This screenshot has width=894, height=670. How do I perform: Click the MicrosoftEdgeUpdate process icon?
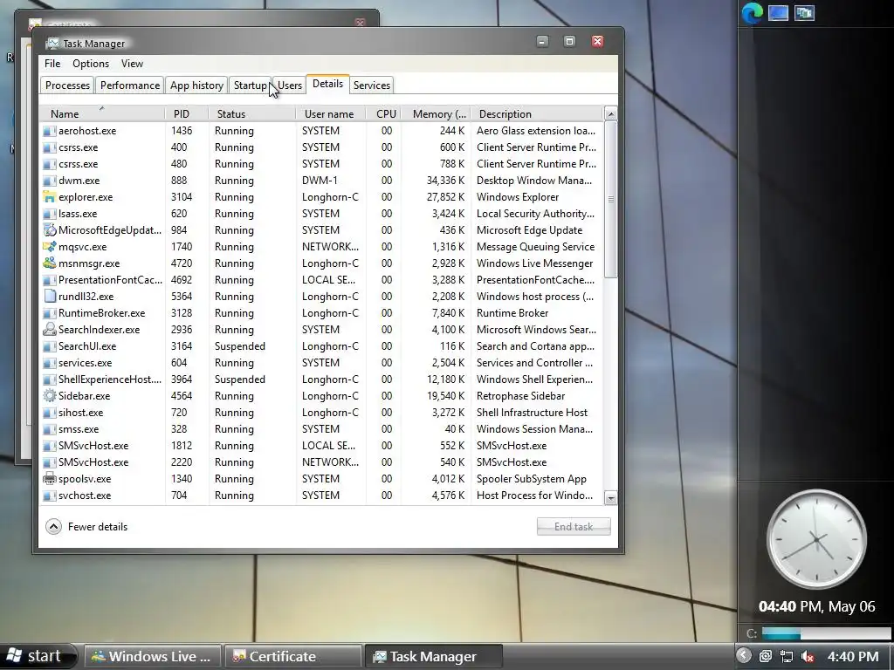(50, 230)
